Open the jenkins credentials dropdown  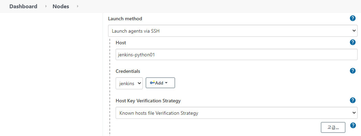[x=129, y=83]
